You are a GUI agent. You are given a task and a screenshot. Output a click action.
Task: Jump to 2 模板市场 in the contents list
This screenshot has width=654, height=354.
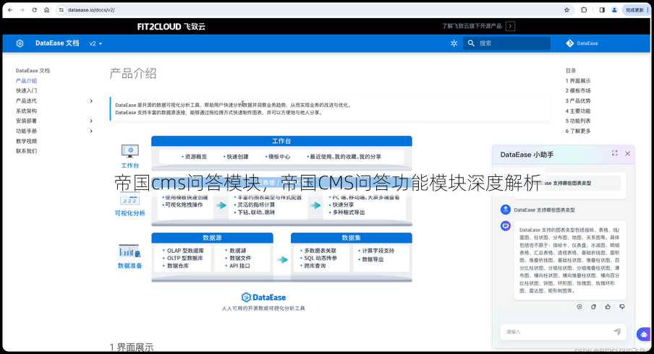578,91
